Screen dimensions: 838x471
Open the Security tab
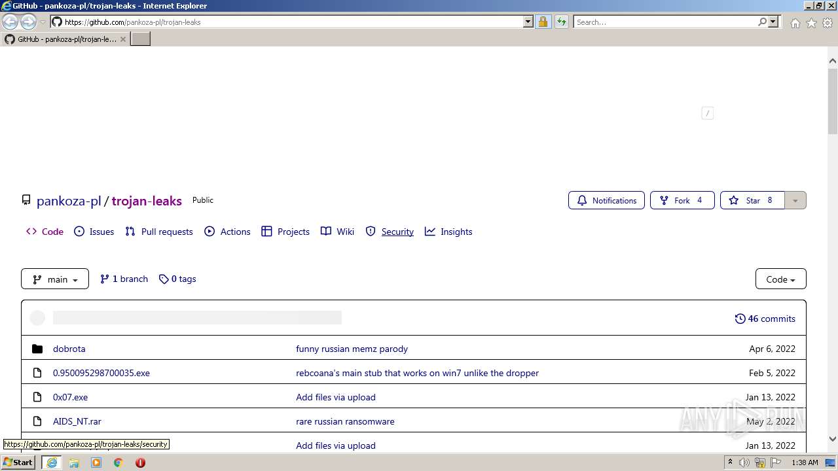(390, 232)
